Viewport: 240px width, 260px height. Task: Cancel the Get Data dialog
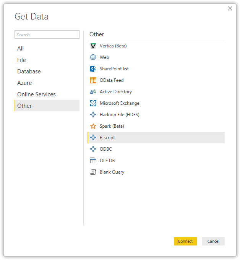coord(213,241)
